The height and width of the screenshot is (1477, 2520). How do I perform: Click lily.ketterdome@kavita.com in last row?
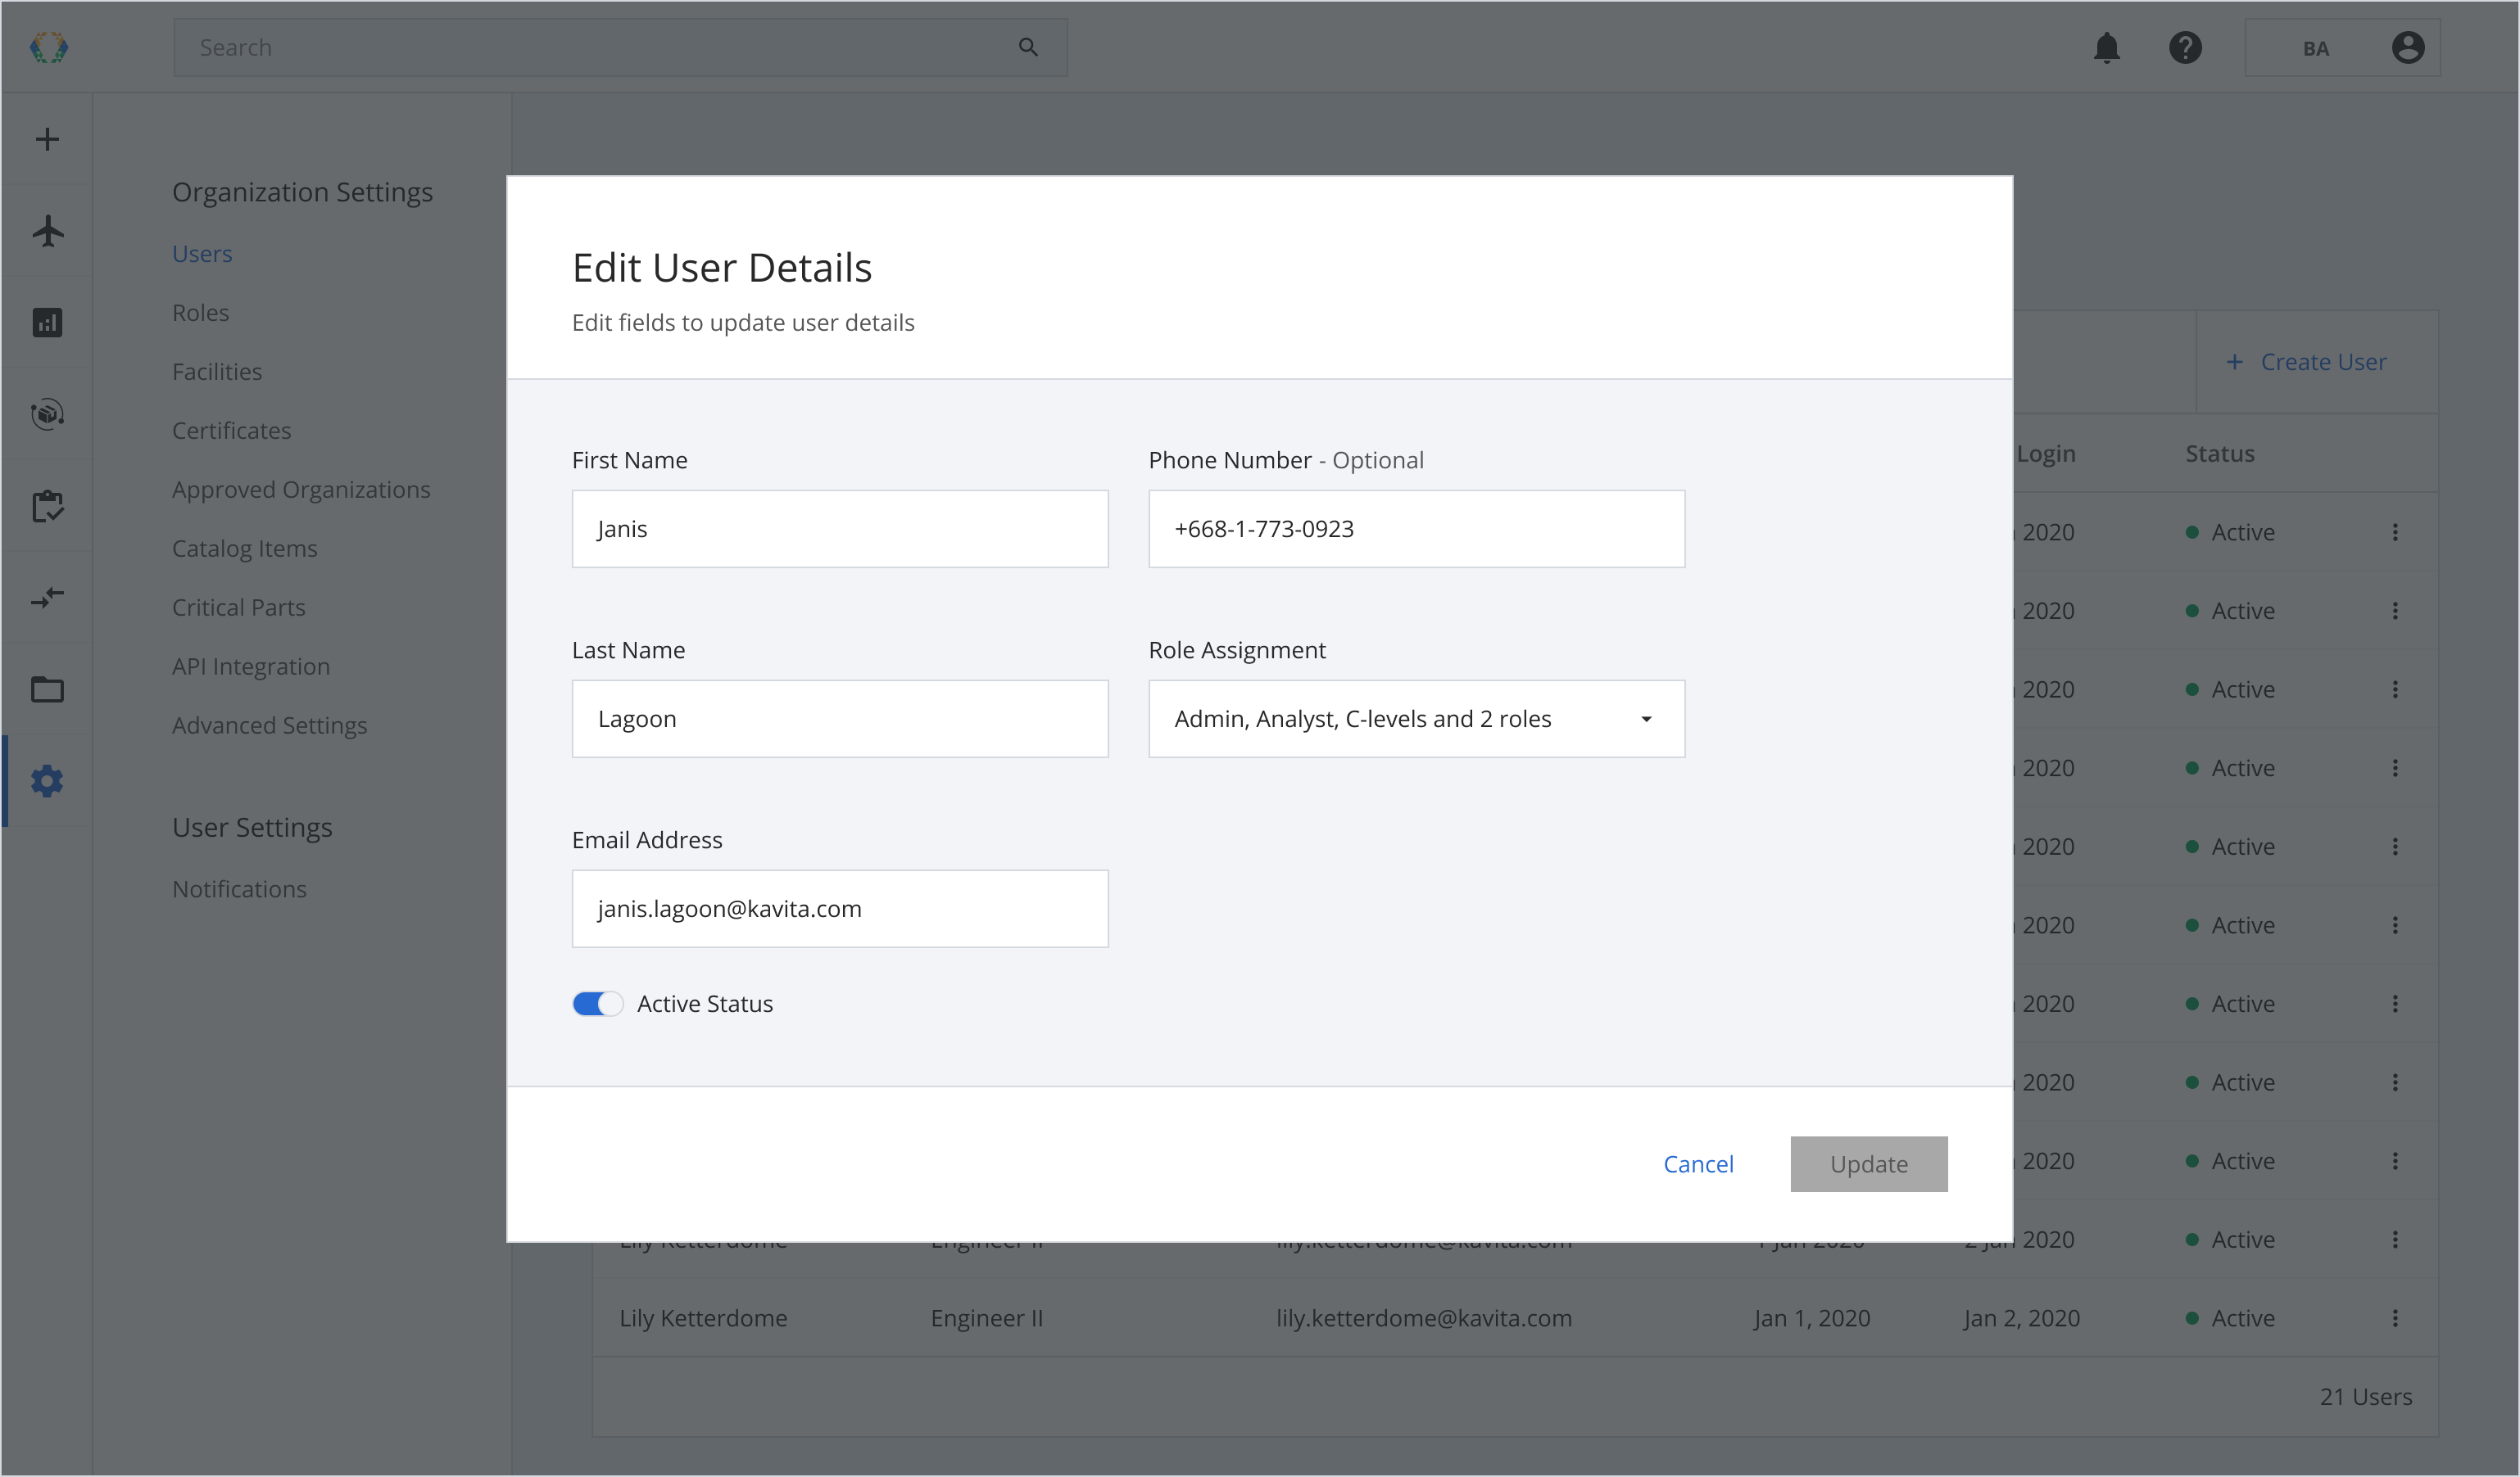(x=1423, y=1318)
